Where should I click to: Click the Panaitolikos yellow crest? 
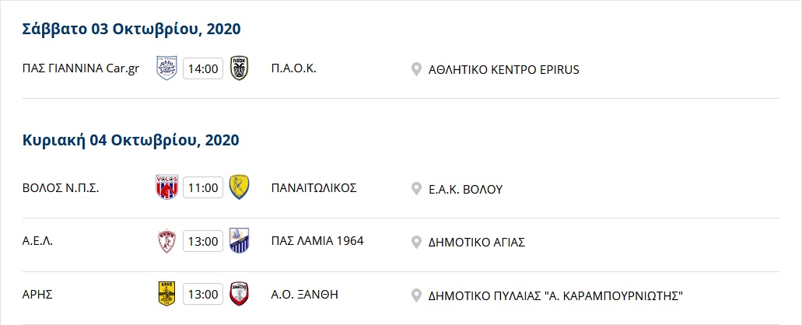click(240, 187)
